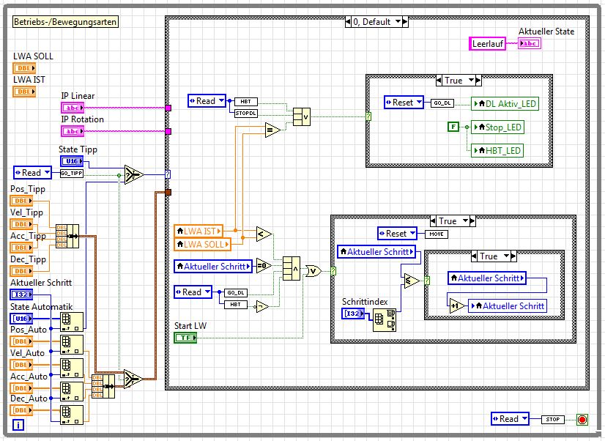
Task: Select the Less Or Equal comparison node
Action: point(412,281)
